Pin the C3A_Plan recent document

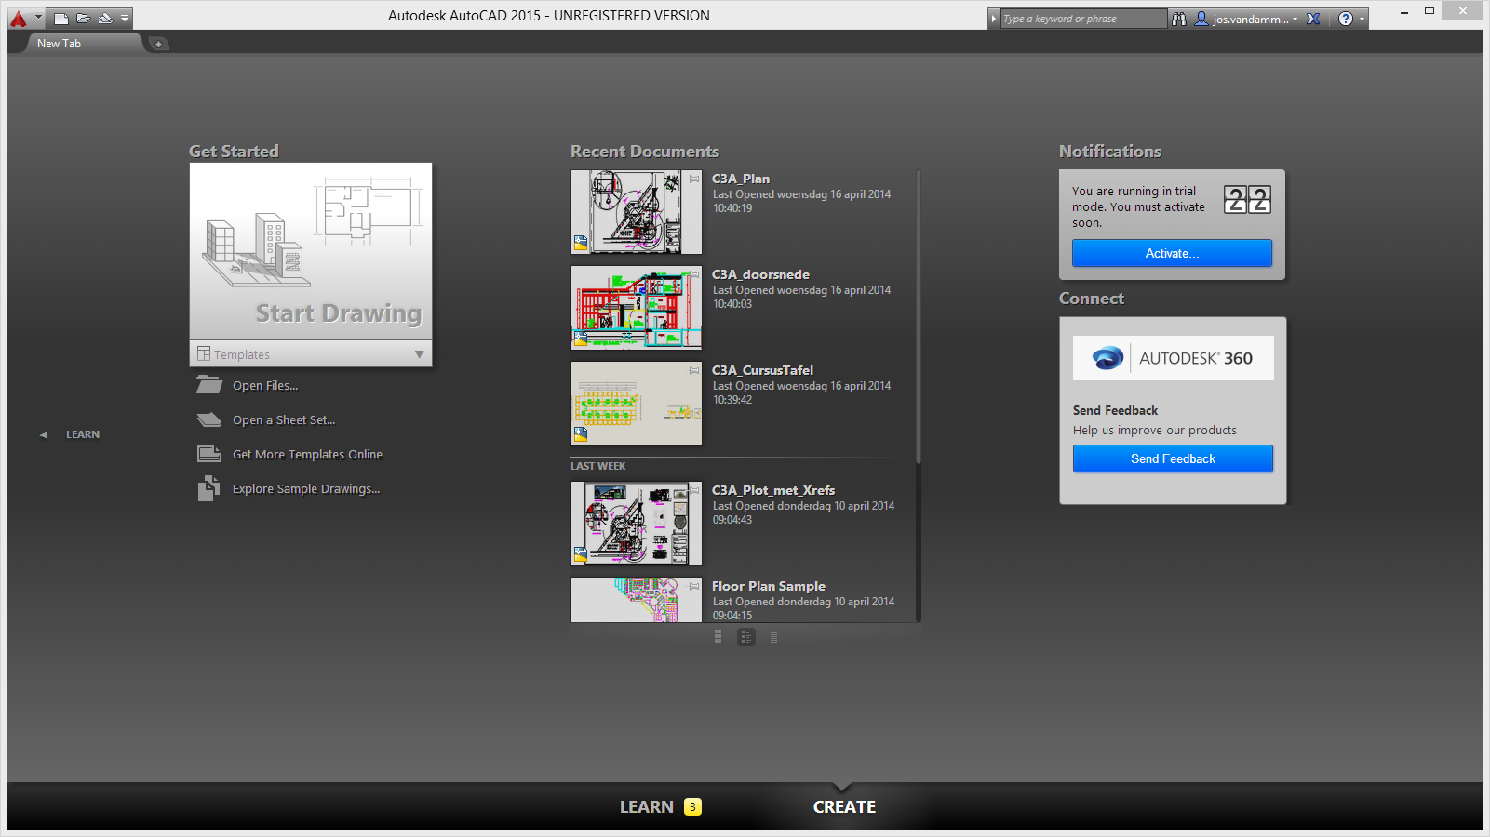694,179
